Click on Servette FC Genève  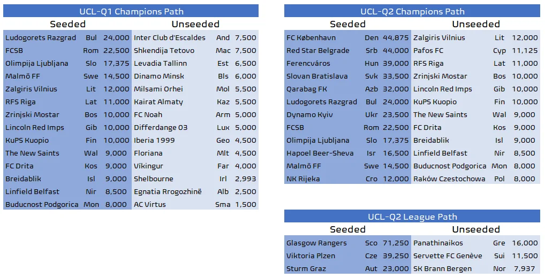click(448, 256)
